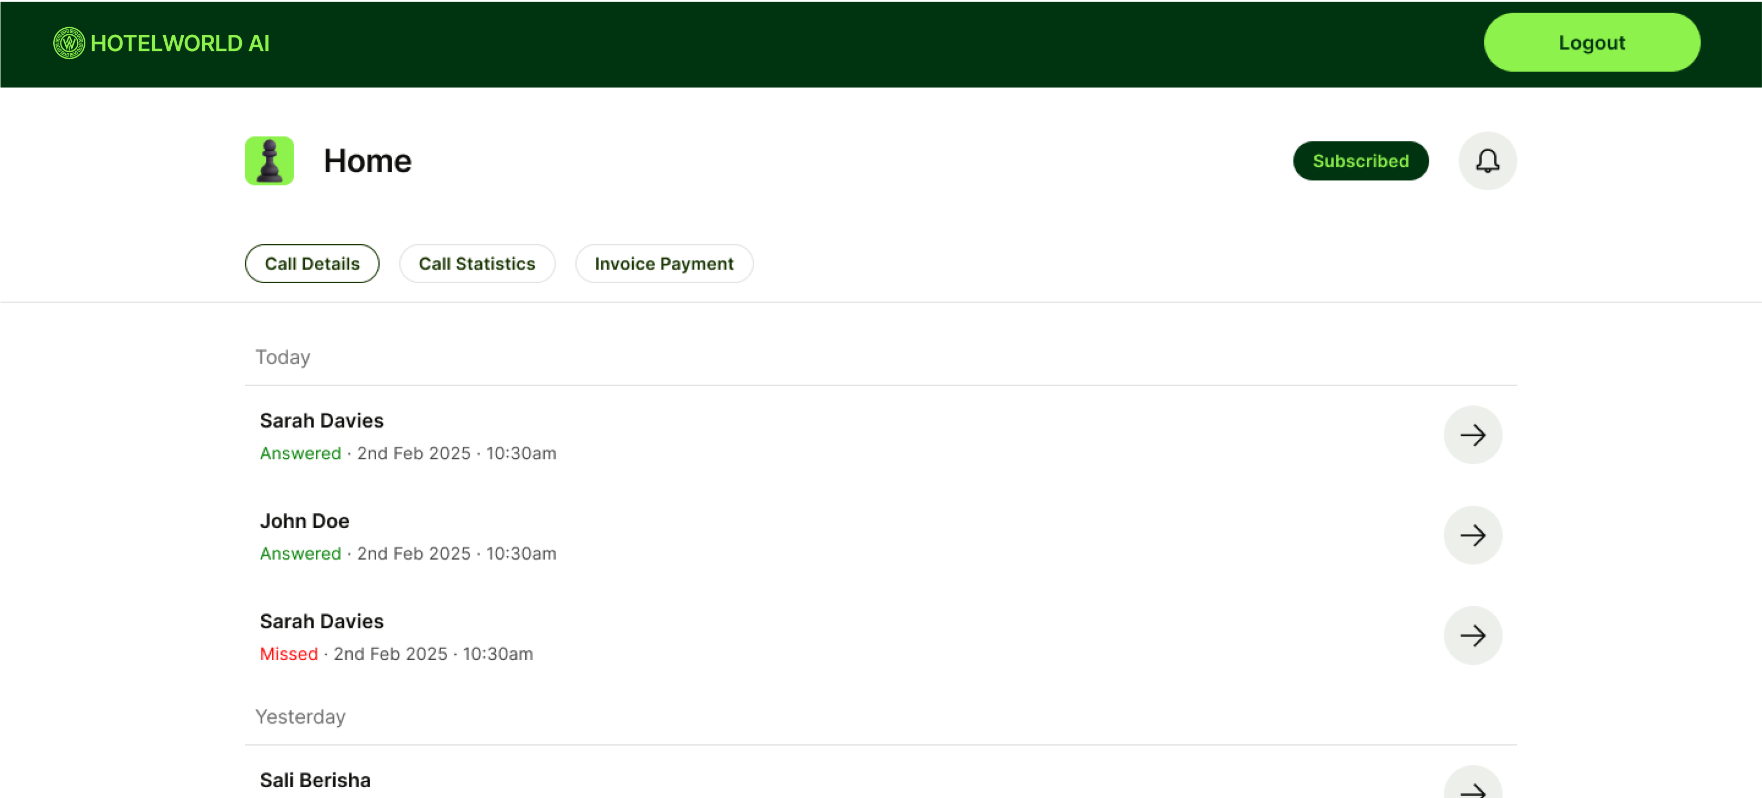Click the chess pawn avatar icon

[270, 161]
